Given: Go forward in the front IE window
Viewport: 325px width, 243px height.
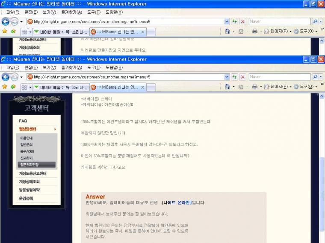Looking at the screenshot, I should (x=14, y=77).
